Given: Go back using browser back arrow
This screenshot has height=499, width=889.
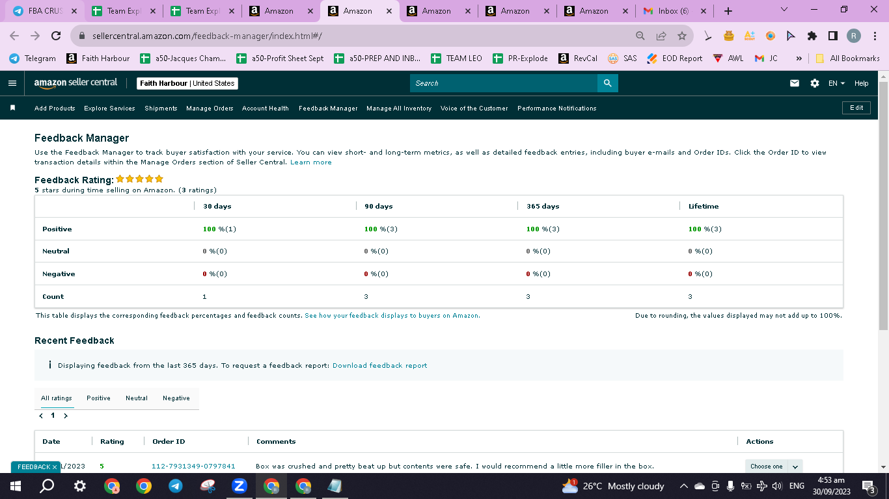Looking at the screenshot, I should (14, 36).
